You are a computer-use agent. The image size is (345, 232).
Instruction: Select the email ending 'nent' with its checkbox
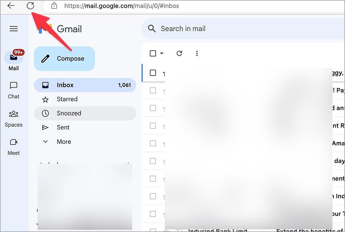coord(153,179)
